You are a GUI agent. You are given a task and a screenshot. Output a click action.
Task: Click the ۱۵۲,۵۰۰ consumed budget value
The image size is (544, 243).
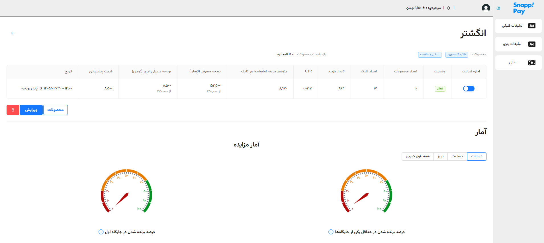point(215,86)
